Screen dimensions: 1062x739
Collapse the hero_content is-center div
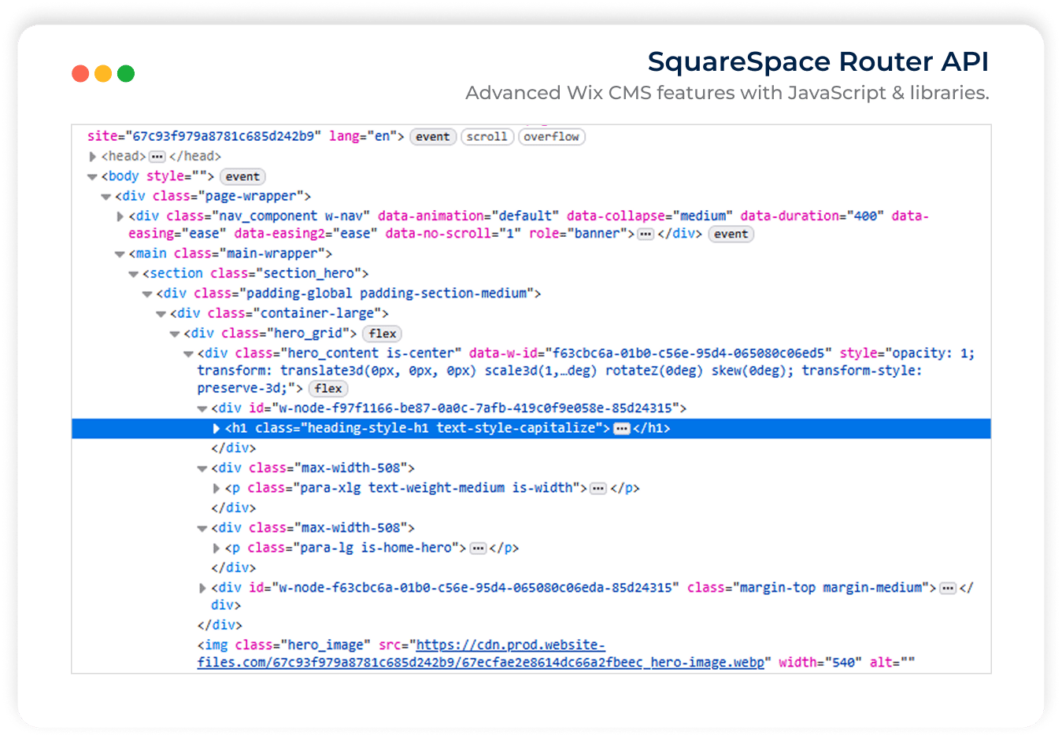tap(189, 354)
